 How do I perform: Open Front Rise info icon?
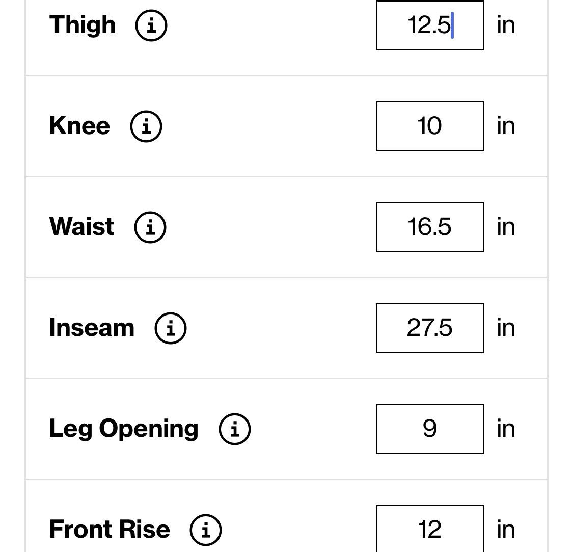click(x=205, y=530)
